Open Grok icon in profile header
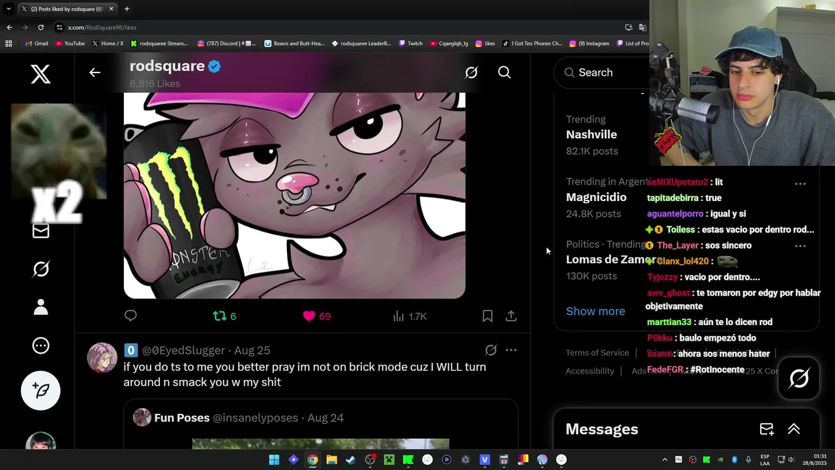 [471, 72]
